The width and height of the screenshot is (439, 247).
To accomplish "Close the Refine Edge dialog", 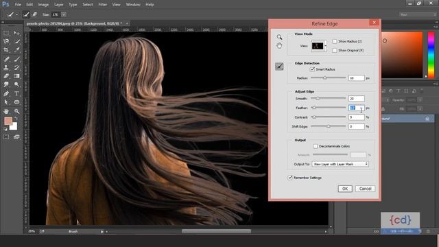I will (375, 23).
